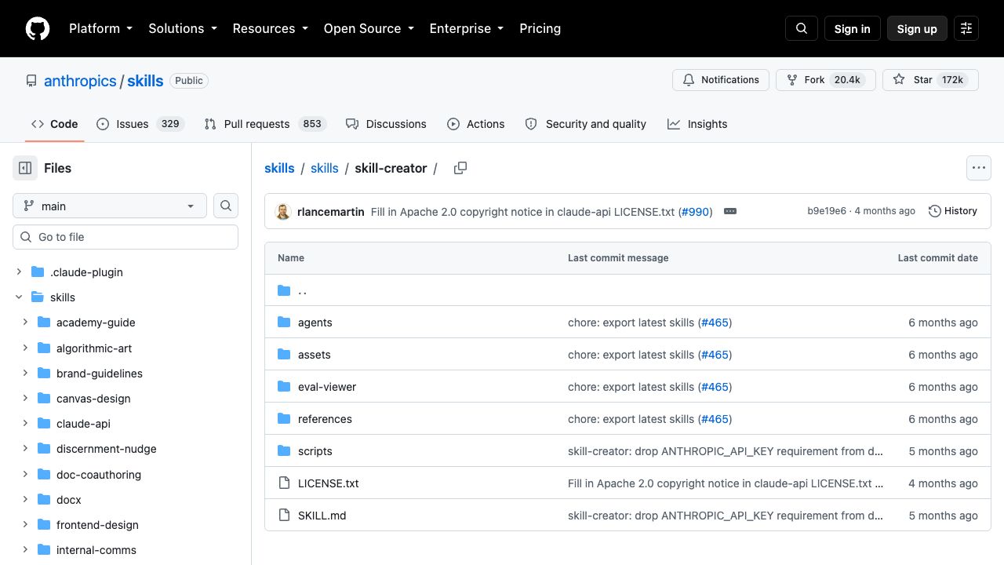Click the Sign up button
Image resolution: width=1004 pixels, height=565 pixels.
pyautogui.click(x=918, y=28)
